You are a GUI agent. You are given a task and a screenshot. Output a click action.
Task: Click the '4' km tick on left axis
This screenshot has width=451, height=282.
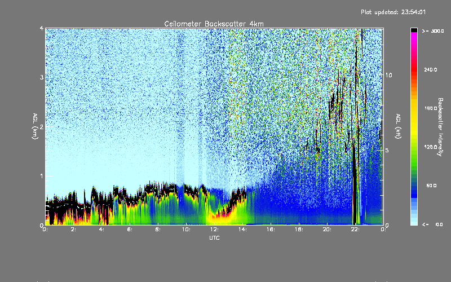(x=42, y=28)
